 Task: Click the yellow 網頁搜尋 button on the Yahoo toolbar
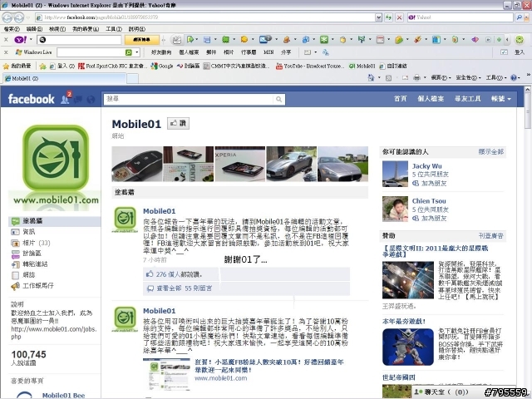pyautogui.click(x=141, y=40)
